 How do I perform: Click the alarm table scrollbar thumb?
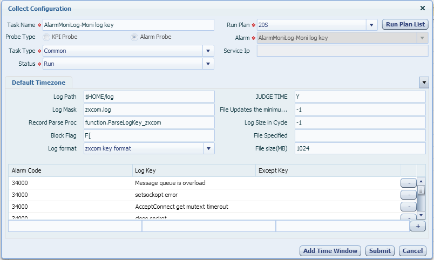point(421,190)
